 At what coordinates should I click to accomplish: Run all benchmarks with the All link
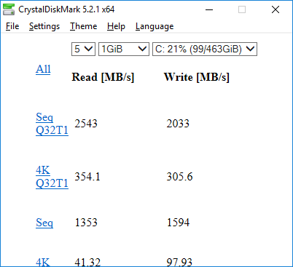point(43,69)
